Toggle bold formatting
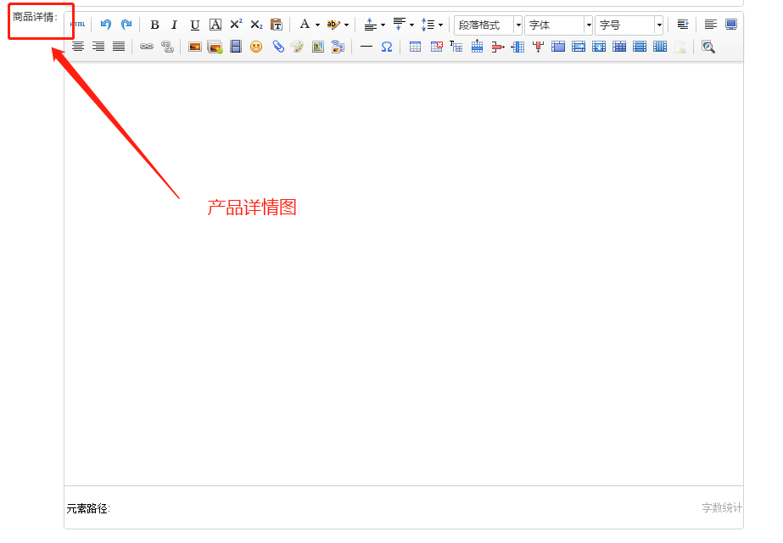The height and width of the screenshot is (543, 783). 154,24
